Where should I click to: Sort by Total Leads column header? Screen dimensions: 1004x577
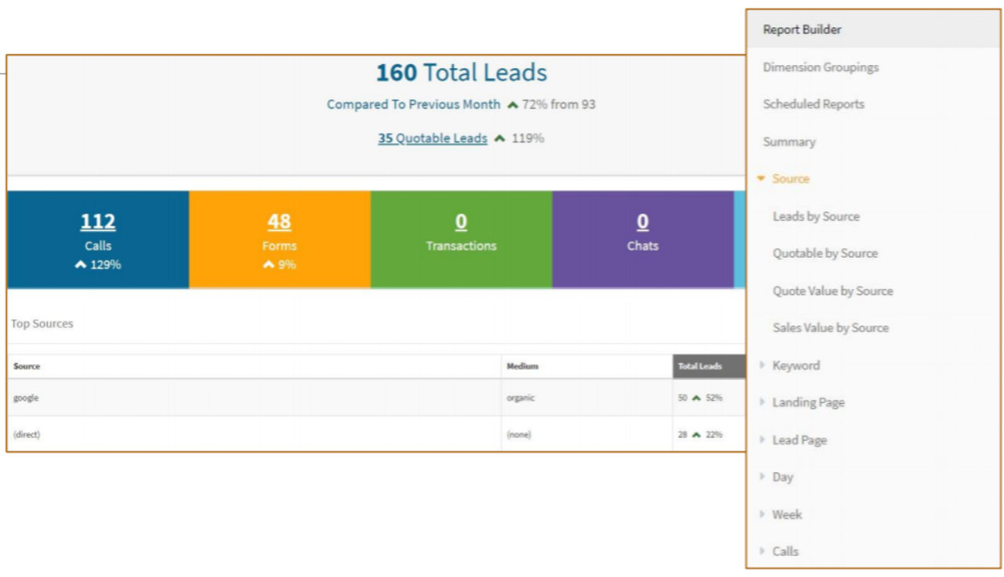700,366
